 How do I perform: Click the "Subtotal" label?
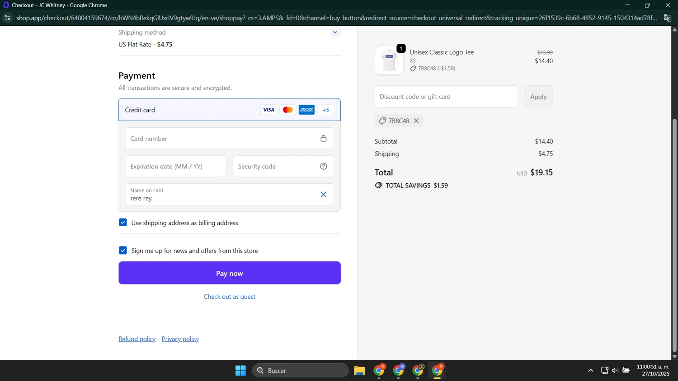386,141
